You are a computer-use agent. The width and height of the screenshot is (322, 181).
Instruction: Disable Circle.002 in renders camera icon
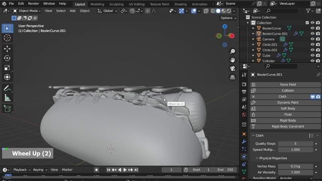click(x=318, y=50)
